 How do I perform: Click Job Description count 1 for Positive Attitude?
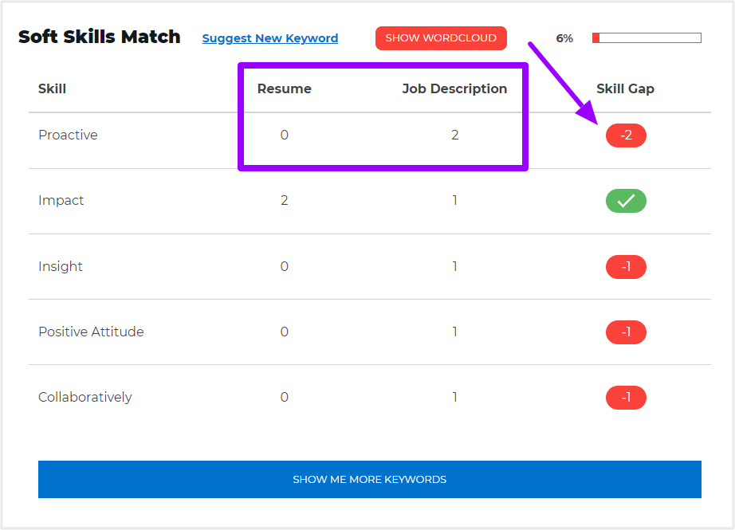[x=454, y=332]
